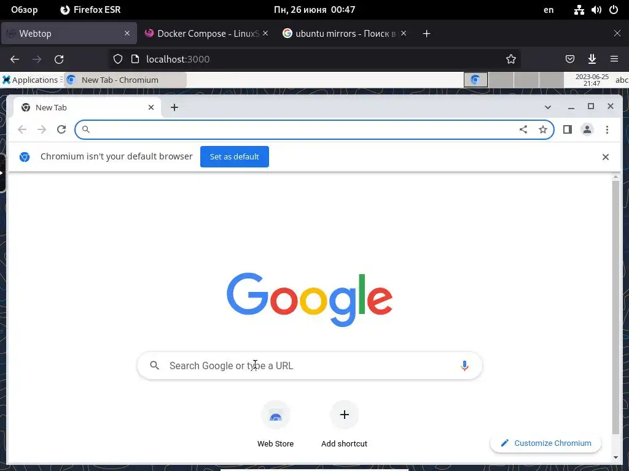Open Chromium three-dot menu

(x=607, y=129)
